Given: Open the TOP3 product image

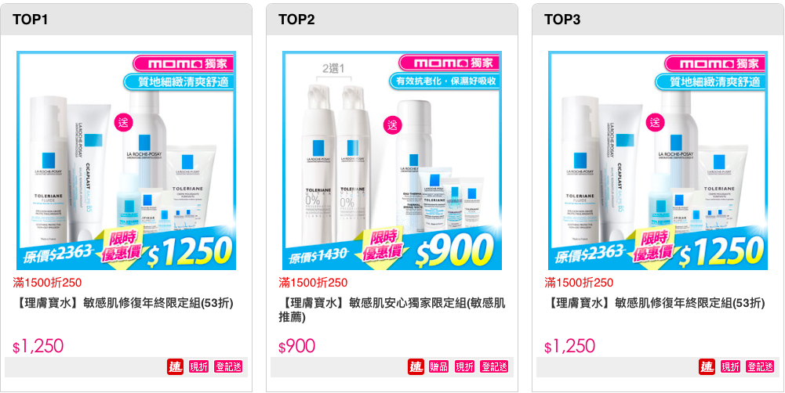Looking at the screenshot, I should [658, 160].
